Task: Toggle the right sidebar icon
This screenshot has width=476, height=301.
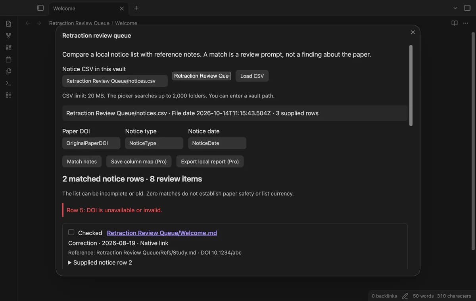Action: pos(467,8)
